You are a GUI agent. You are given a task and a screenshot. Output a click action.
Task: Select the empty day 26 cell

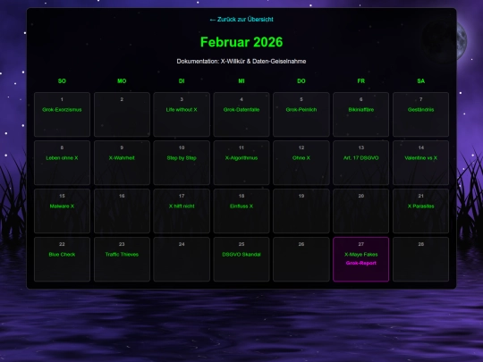coord(301,259)
